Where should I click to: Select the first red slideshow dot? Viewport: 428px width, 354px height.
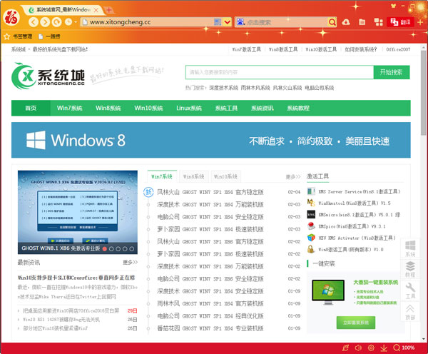point(105,249)
